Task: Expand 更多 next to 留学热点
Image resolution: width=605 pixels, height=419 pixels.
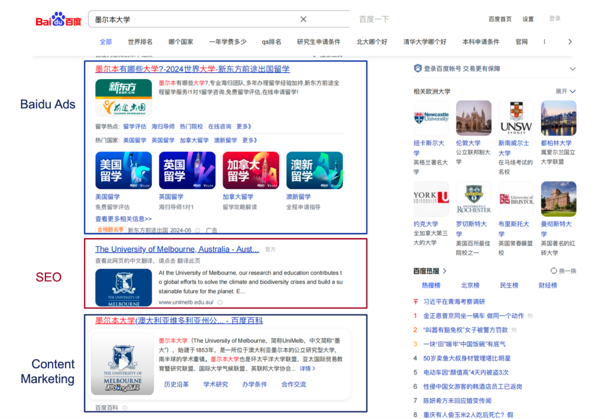Action: pyautogui.click(x=243, y=126)
